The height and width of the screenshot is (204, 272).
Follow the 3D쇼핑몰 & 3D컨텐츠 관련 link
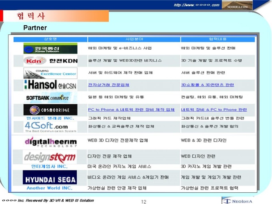pyautogui.click(x=207, y=85)
